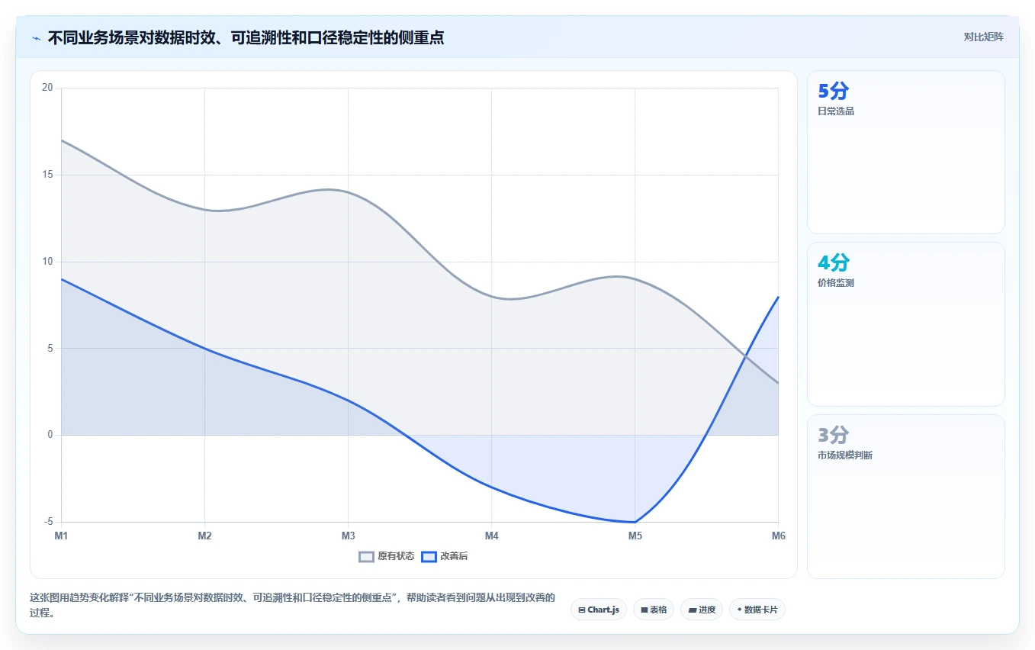This screenshot has height=650, width=1035.
Task: Click the 15 y-axis label
Action: pyautogui.click(x=47, y=175)
